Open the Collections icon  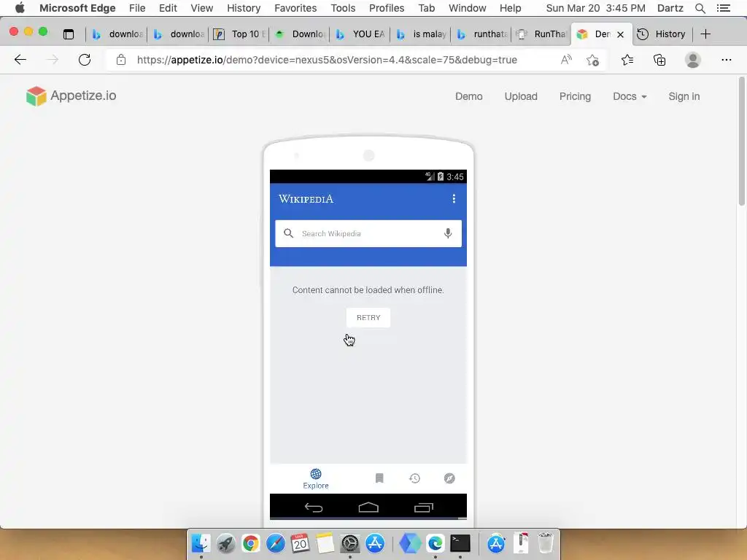(659, 60)
